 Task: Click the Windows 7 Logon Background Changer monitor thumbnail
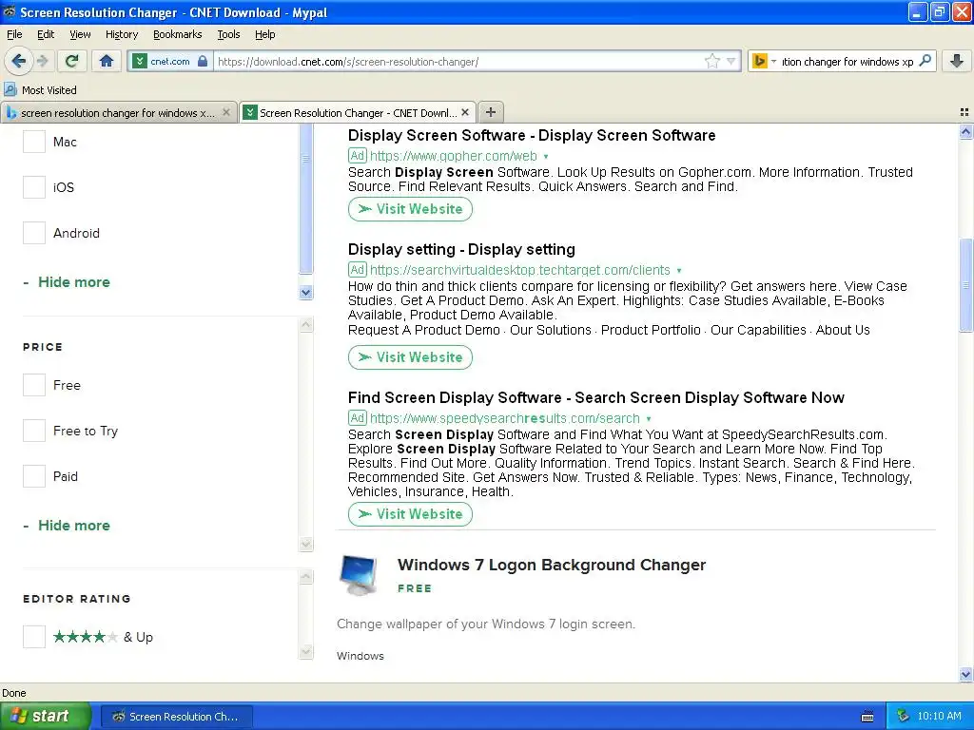pyautogui.click(x=359, y=575)
